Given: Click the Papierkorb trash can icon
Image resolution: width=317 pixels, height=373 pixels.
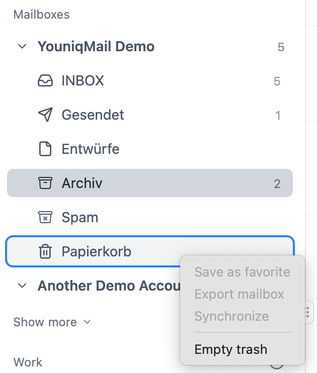Looking at the screenshot, I should (x=45, y=251).
